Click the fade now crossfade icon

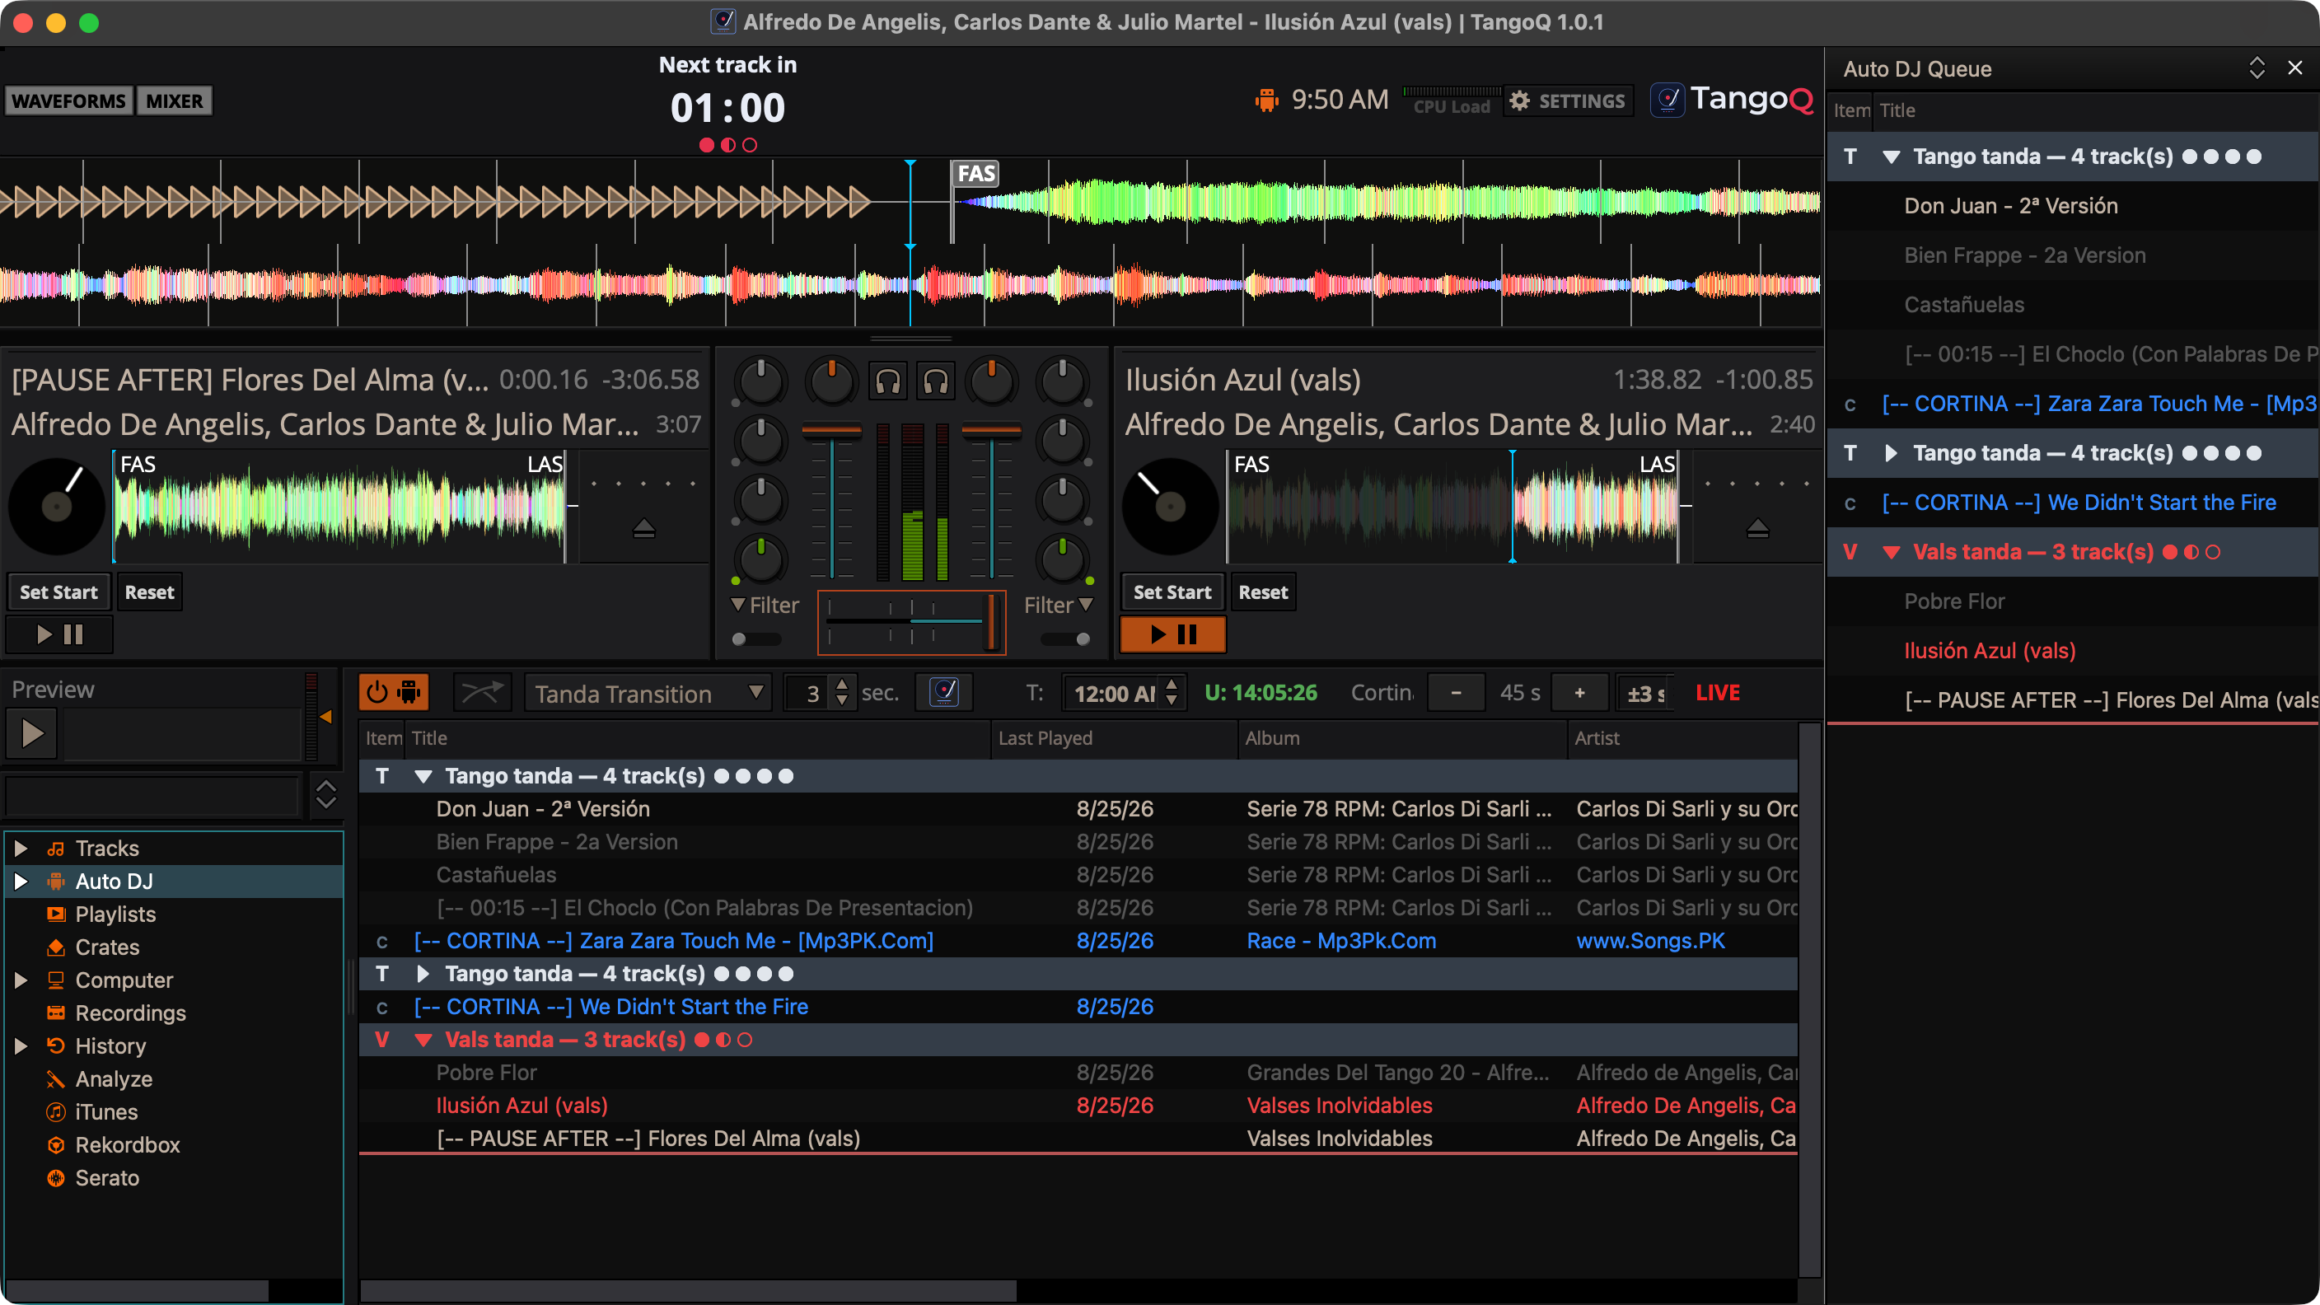[483, 692]
